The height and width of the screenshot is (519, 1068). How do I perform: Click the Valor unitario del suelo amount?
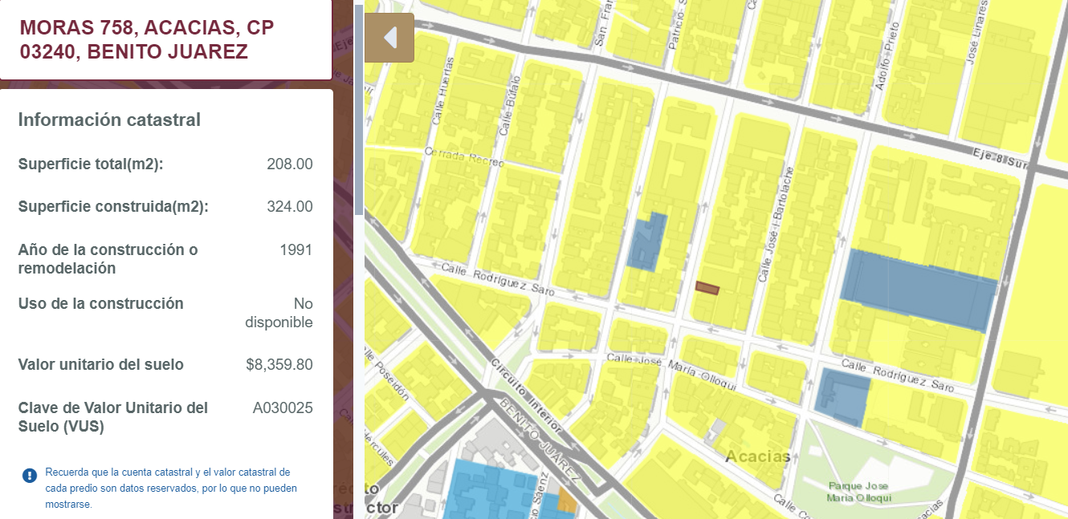(x=279, y=365)
